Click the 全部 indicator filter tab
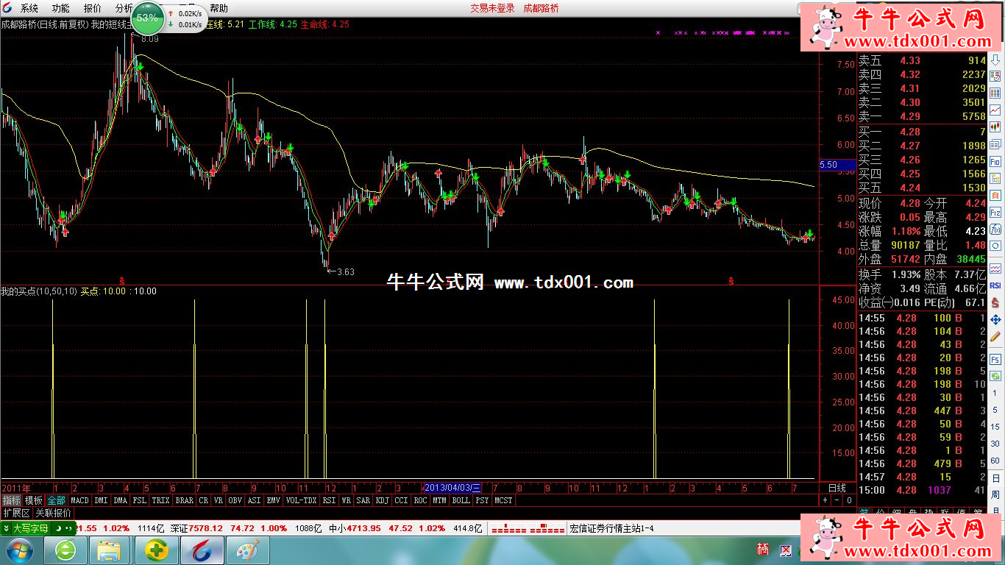This screenshot has height=565, width=1005. tap(56, 500)
